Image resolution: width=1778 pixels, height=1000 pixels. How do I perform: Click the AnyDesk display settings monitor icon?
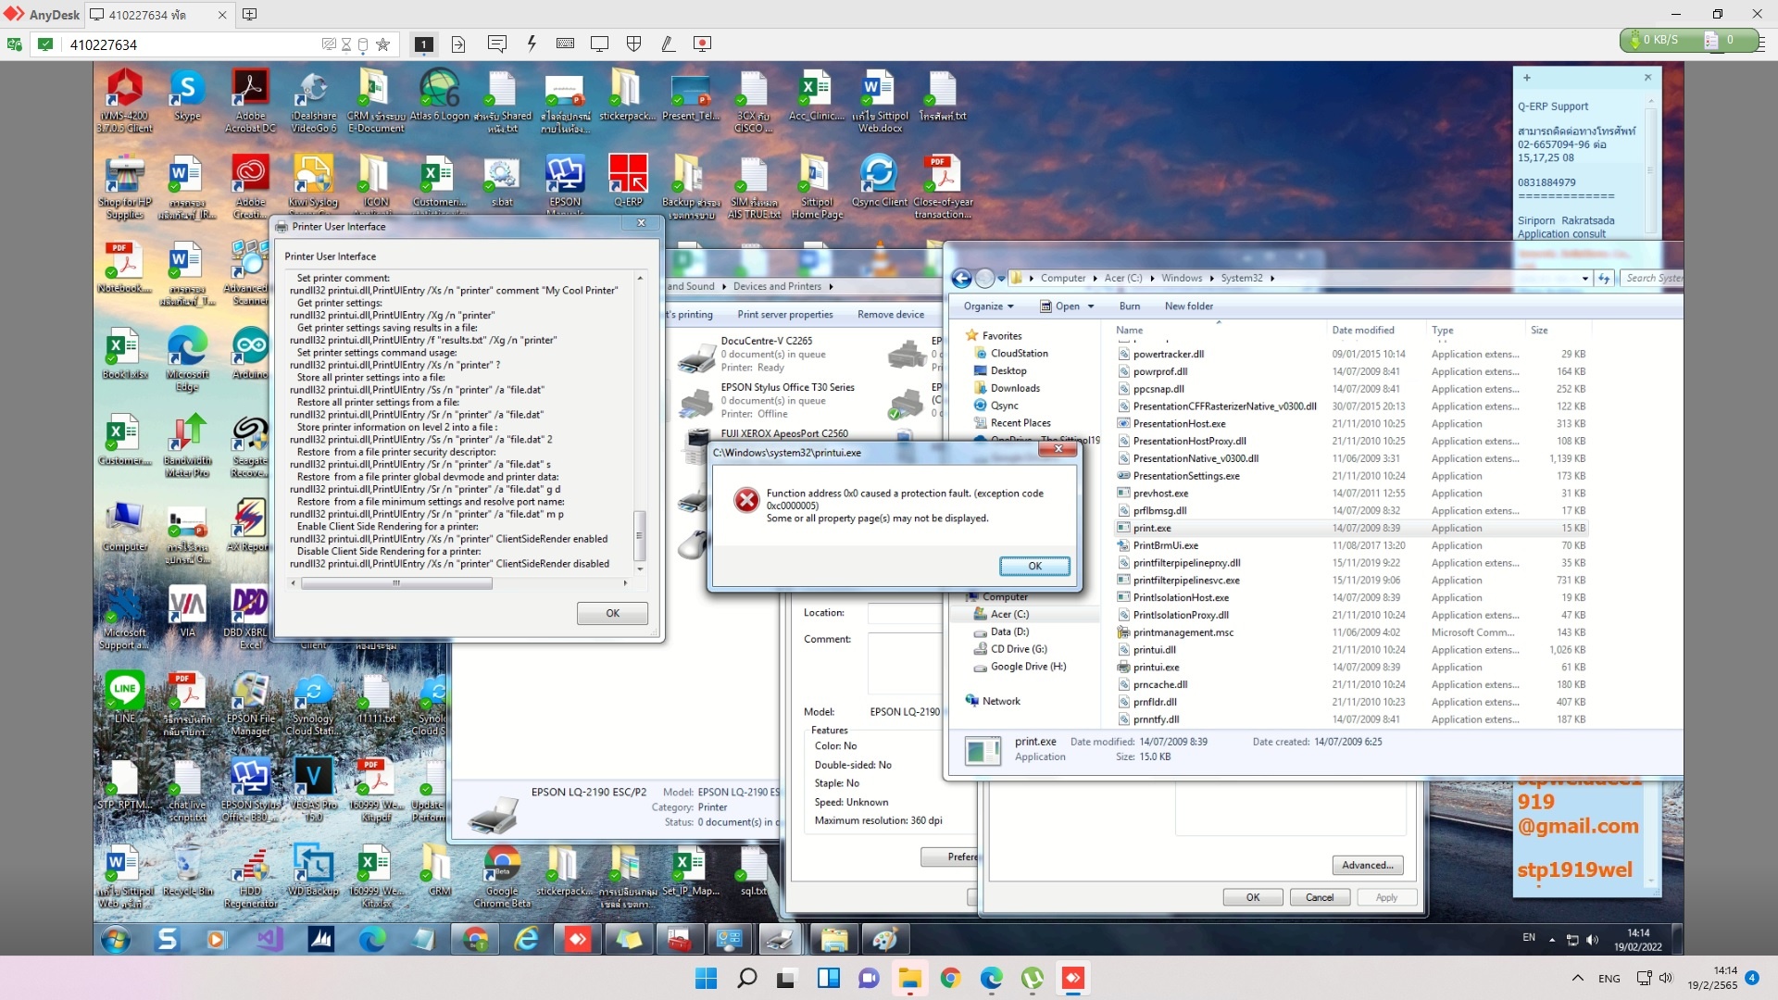click(x=599, y=44)
